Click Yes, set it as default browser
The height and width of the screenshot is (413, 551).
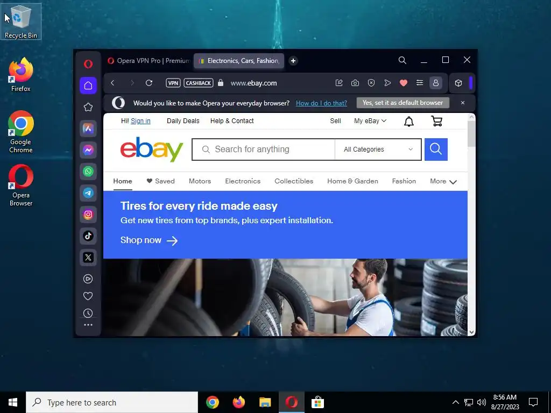[402, 103]
